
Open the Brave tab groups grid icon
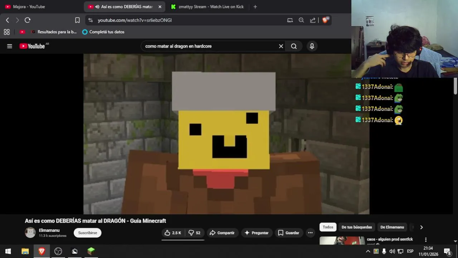tap(6, 32)
